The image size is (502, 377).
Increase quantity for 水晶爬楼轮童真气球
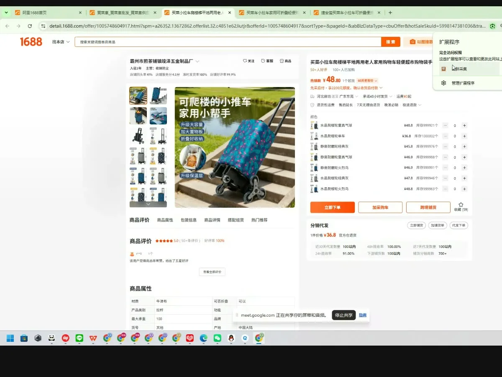[x=464, y=125]
